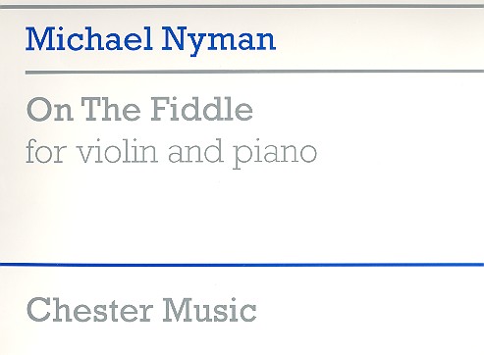Click the publisher word "Music"
Image resolution: width=484 pixels, height=355 pixels.
[209, 310]
